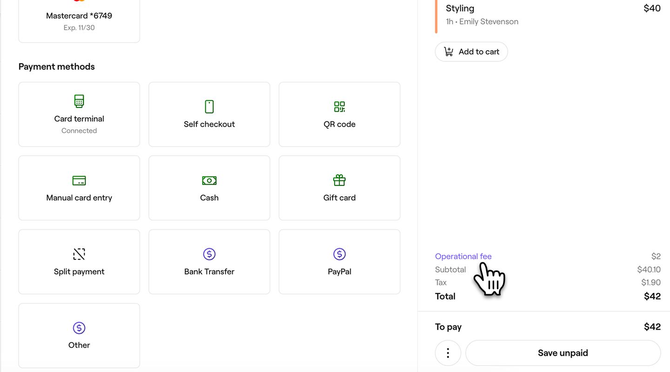Viewport: 670px width, 372px height.
Task: Select the Card terminal icon
Action: tap(79, 101)
